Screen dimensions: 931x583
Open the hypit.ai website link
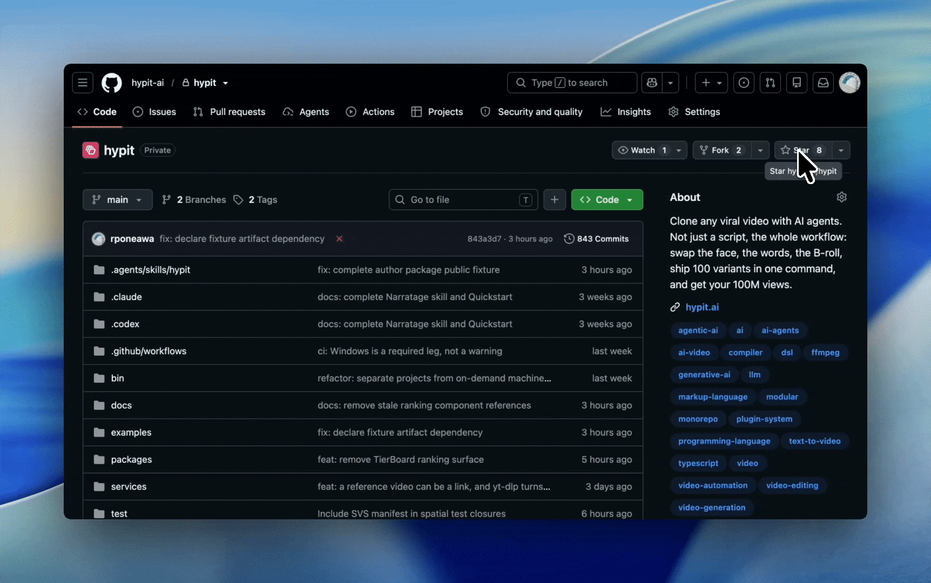point(702,307)
